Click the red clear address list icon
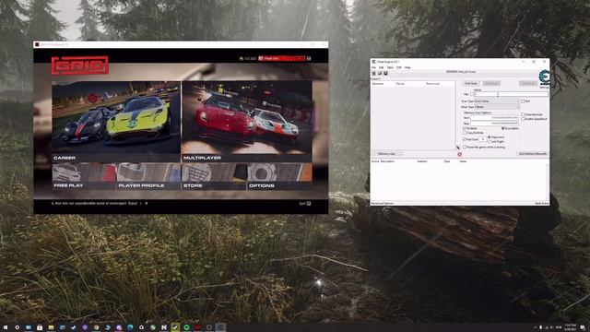Image resolution: width=590 pixels, height=332 pixels. click(459, 154)
